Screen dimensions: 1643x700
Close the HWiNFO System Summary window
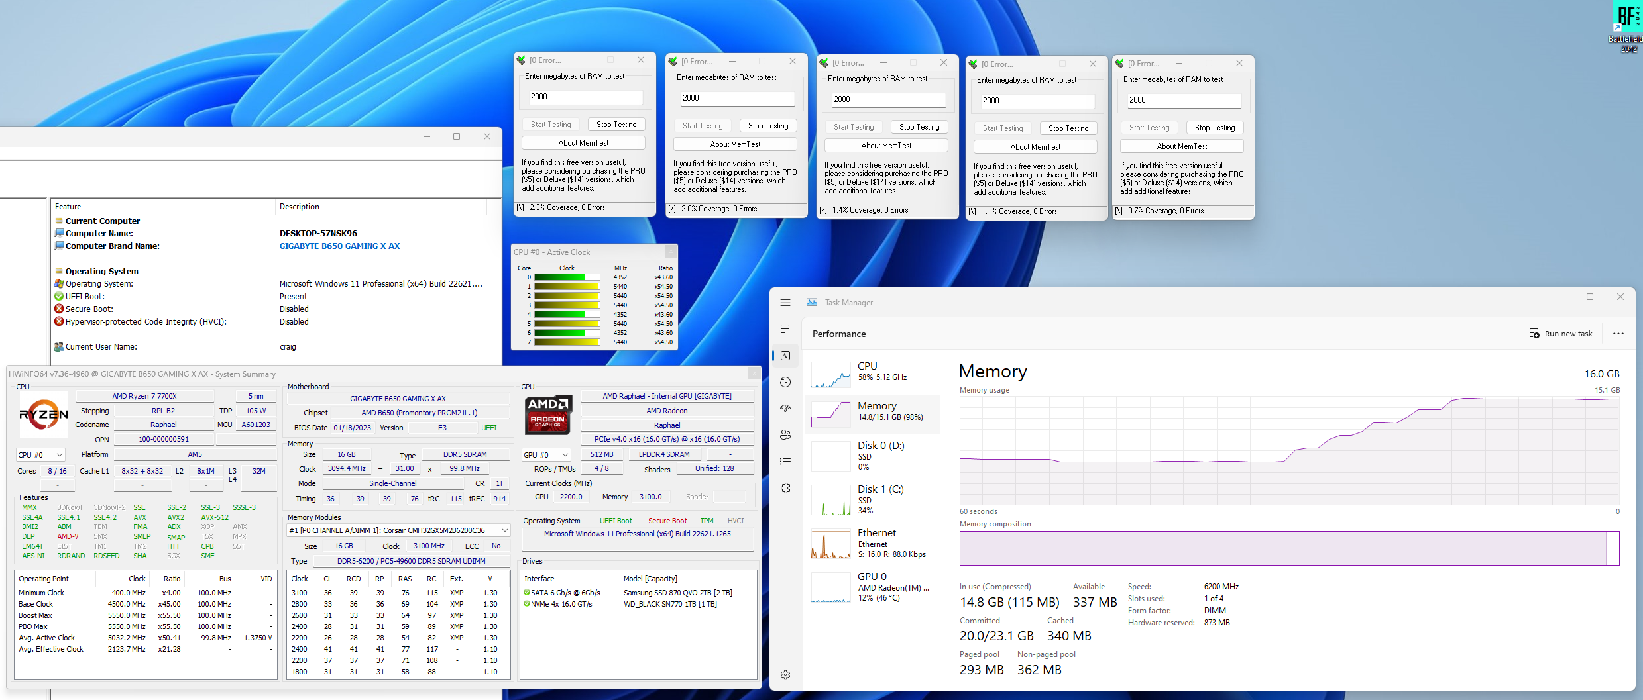[754, 374]
